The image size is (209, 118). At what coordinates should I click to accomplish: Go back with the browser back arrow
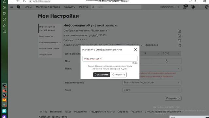[11, 1]
